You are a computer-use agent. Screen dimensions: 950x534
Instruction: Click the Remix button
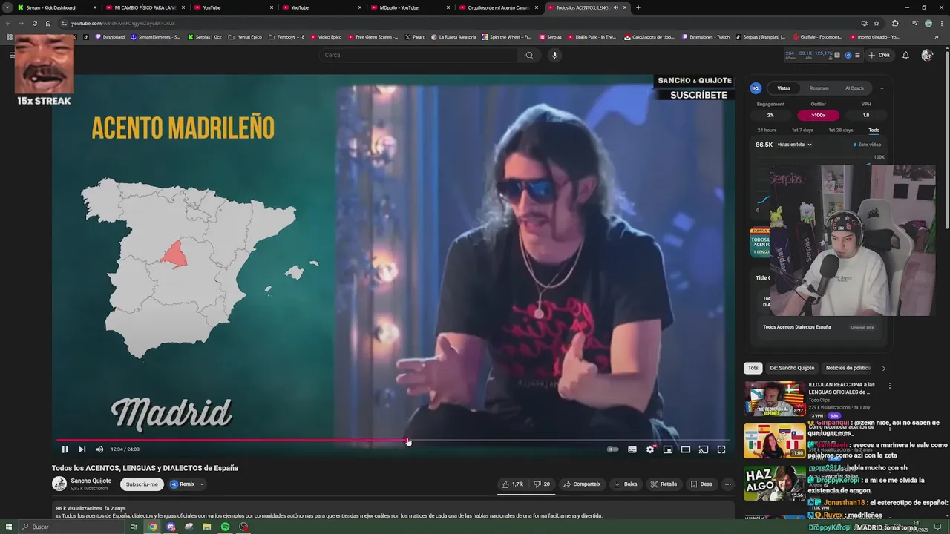pos(183,484)
